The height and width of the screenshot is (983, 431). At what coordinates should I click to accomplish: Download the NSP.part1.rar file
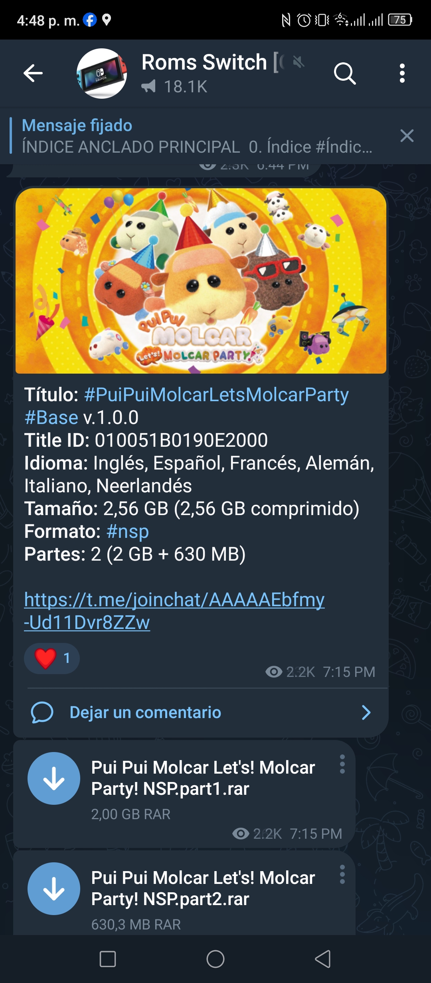coord(54,778)
